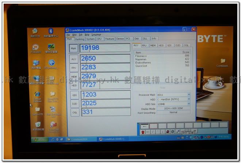Viewport: 241px width, 163px height.
Task: Switch to the Crystalmark2004 folder taskbar item
Action: click(x=81, y=139)
